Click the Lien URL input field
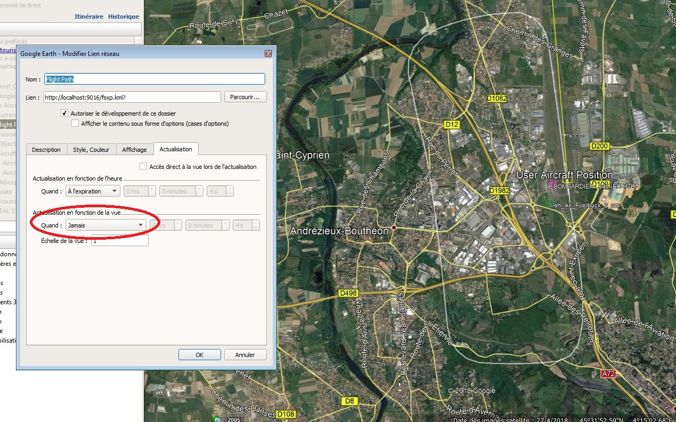Image resolution: width=676 pixels, height=422 pixels. pyautogui.click(x=132, y=97)
